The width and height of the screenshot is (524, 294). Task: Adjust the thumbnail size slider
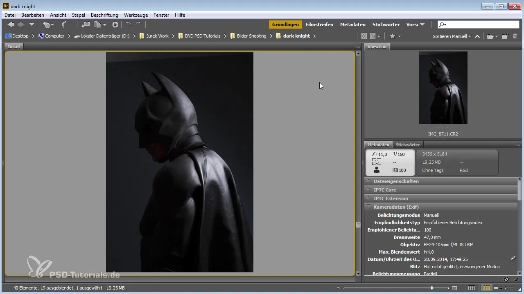pyautogui.click(x=432, y=288)
